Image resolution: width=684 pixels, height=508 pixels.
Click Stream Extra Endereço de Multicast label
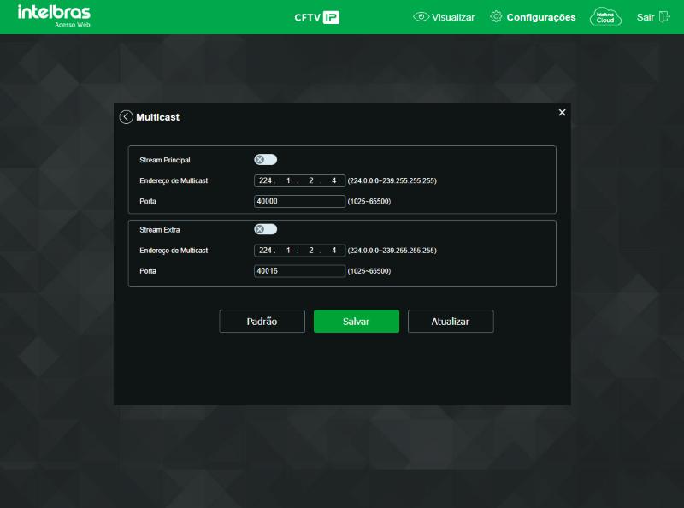[x=174, y=251]
